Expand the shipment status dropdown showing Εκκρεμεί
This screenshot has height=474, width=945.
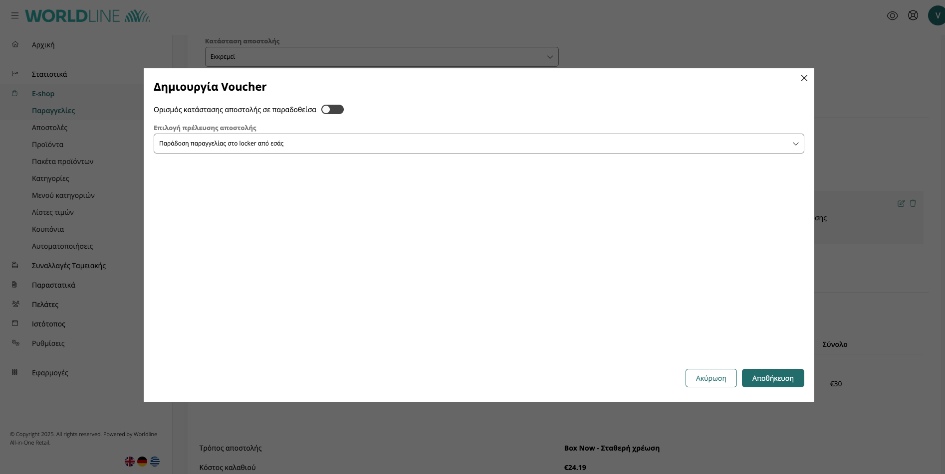[x=381, y=57]
